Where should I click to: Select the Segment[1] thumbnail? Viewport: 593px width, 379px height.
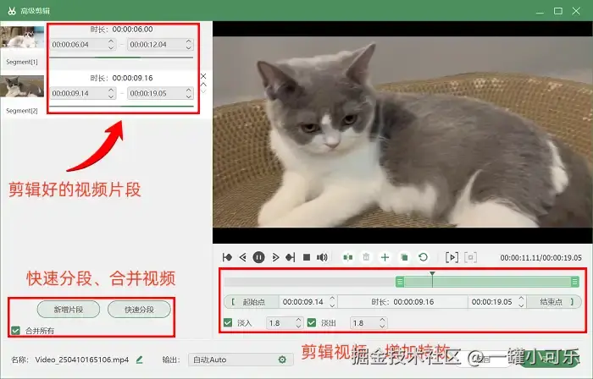point(22,37)
